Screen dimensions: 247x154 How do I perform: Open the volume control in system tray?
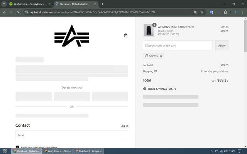pos(226,151)
